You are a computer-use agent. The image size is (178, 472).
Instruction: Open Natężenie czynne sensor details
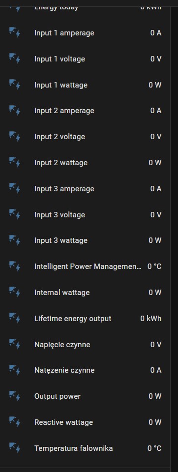85,370
